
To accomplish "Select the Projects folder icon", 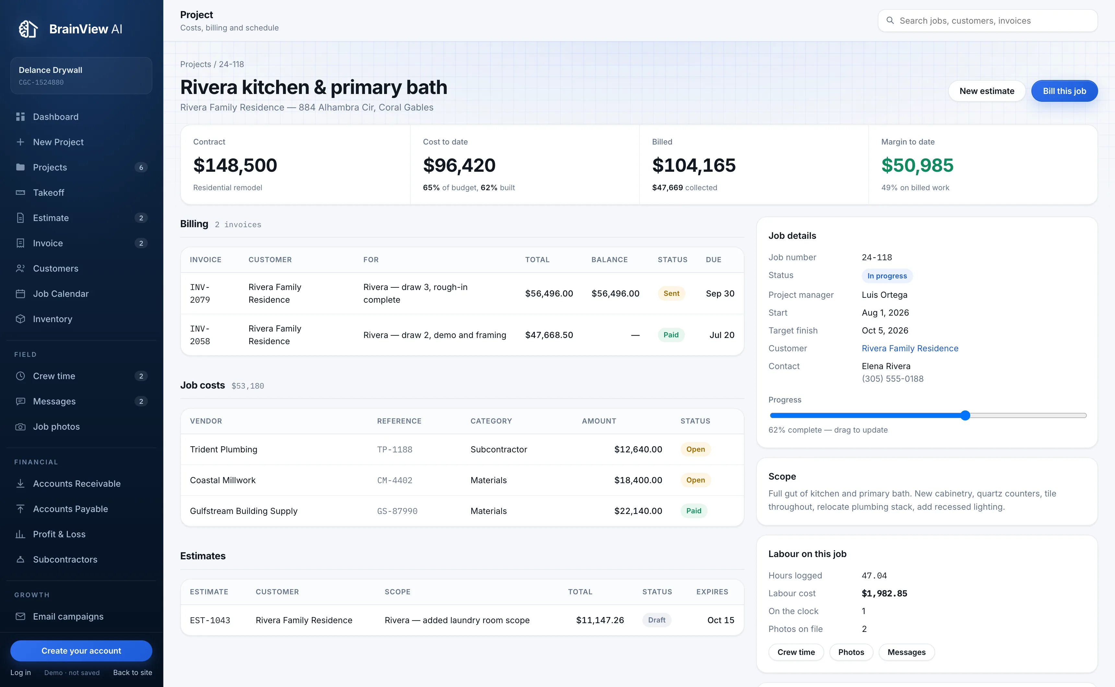I will (x=20, y=167).
